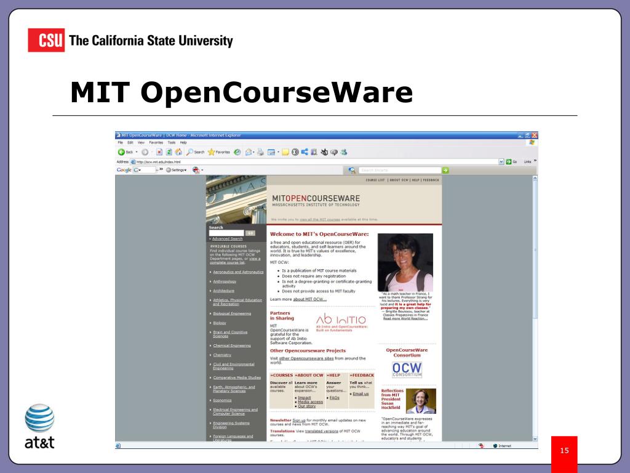The image size is (630, 473).
Task: Open the Search magnifier toolbar button
Action: point(195,152)
